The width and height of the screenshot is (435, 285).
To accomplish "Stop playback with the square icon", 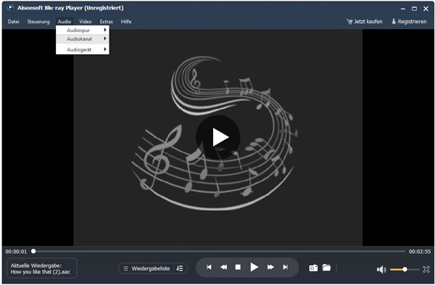I will (238, 268).
